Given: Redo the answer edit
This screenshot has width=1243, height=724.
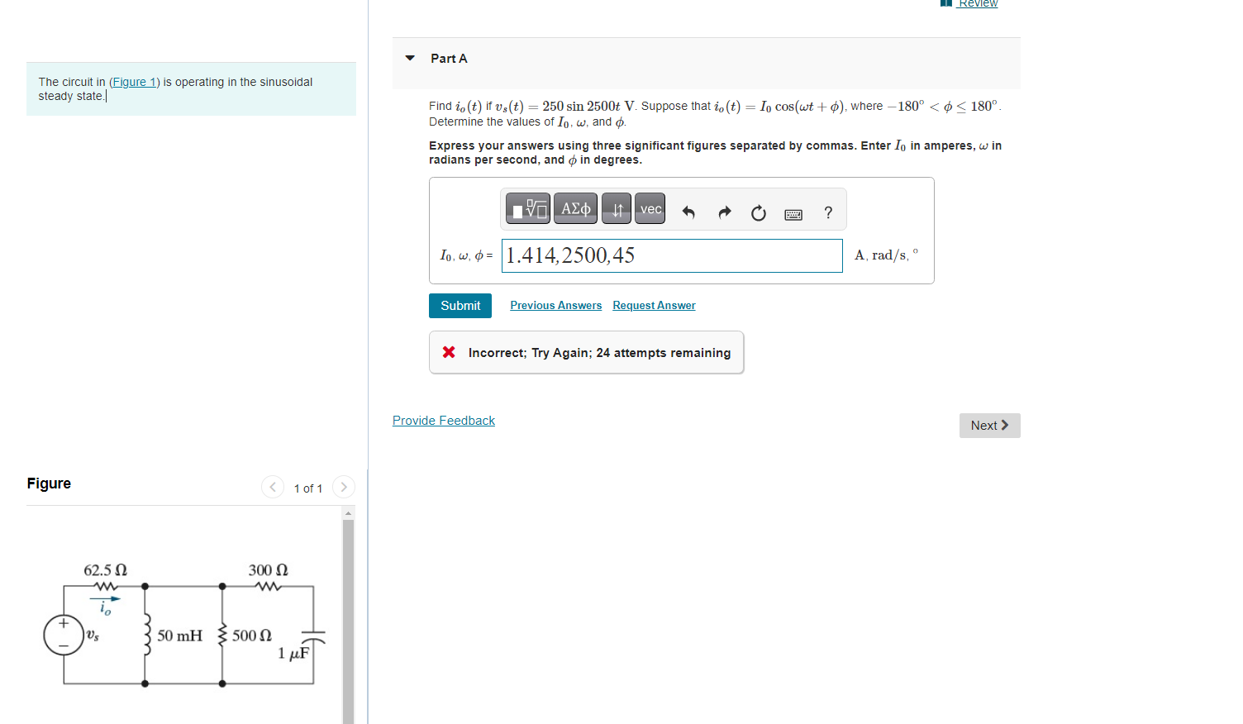Looking at the screenshot, I should [x=724, y=212].
